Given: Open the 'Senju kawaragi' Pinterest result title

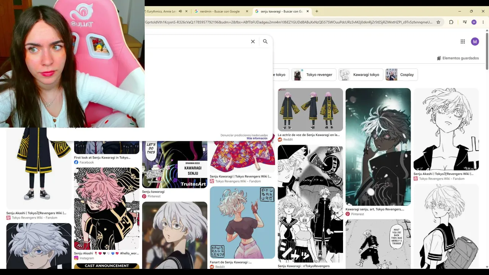Looking at the screenshot, I should point(153,192).
